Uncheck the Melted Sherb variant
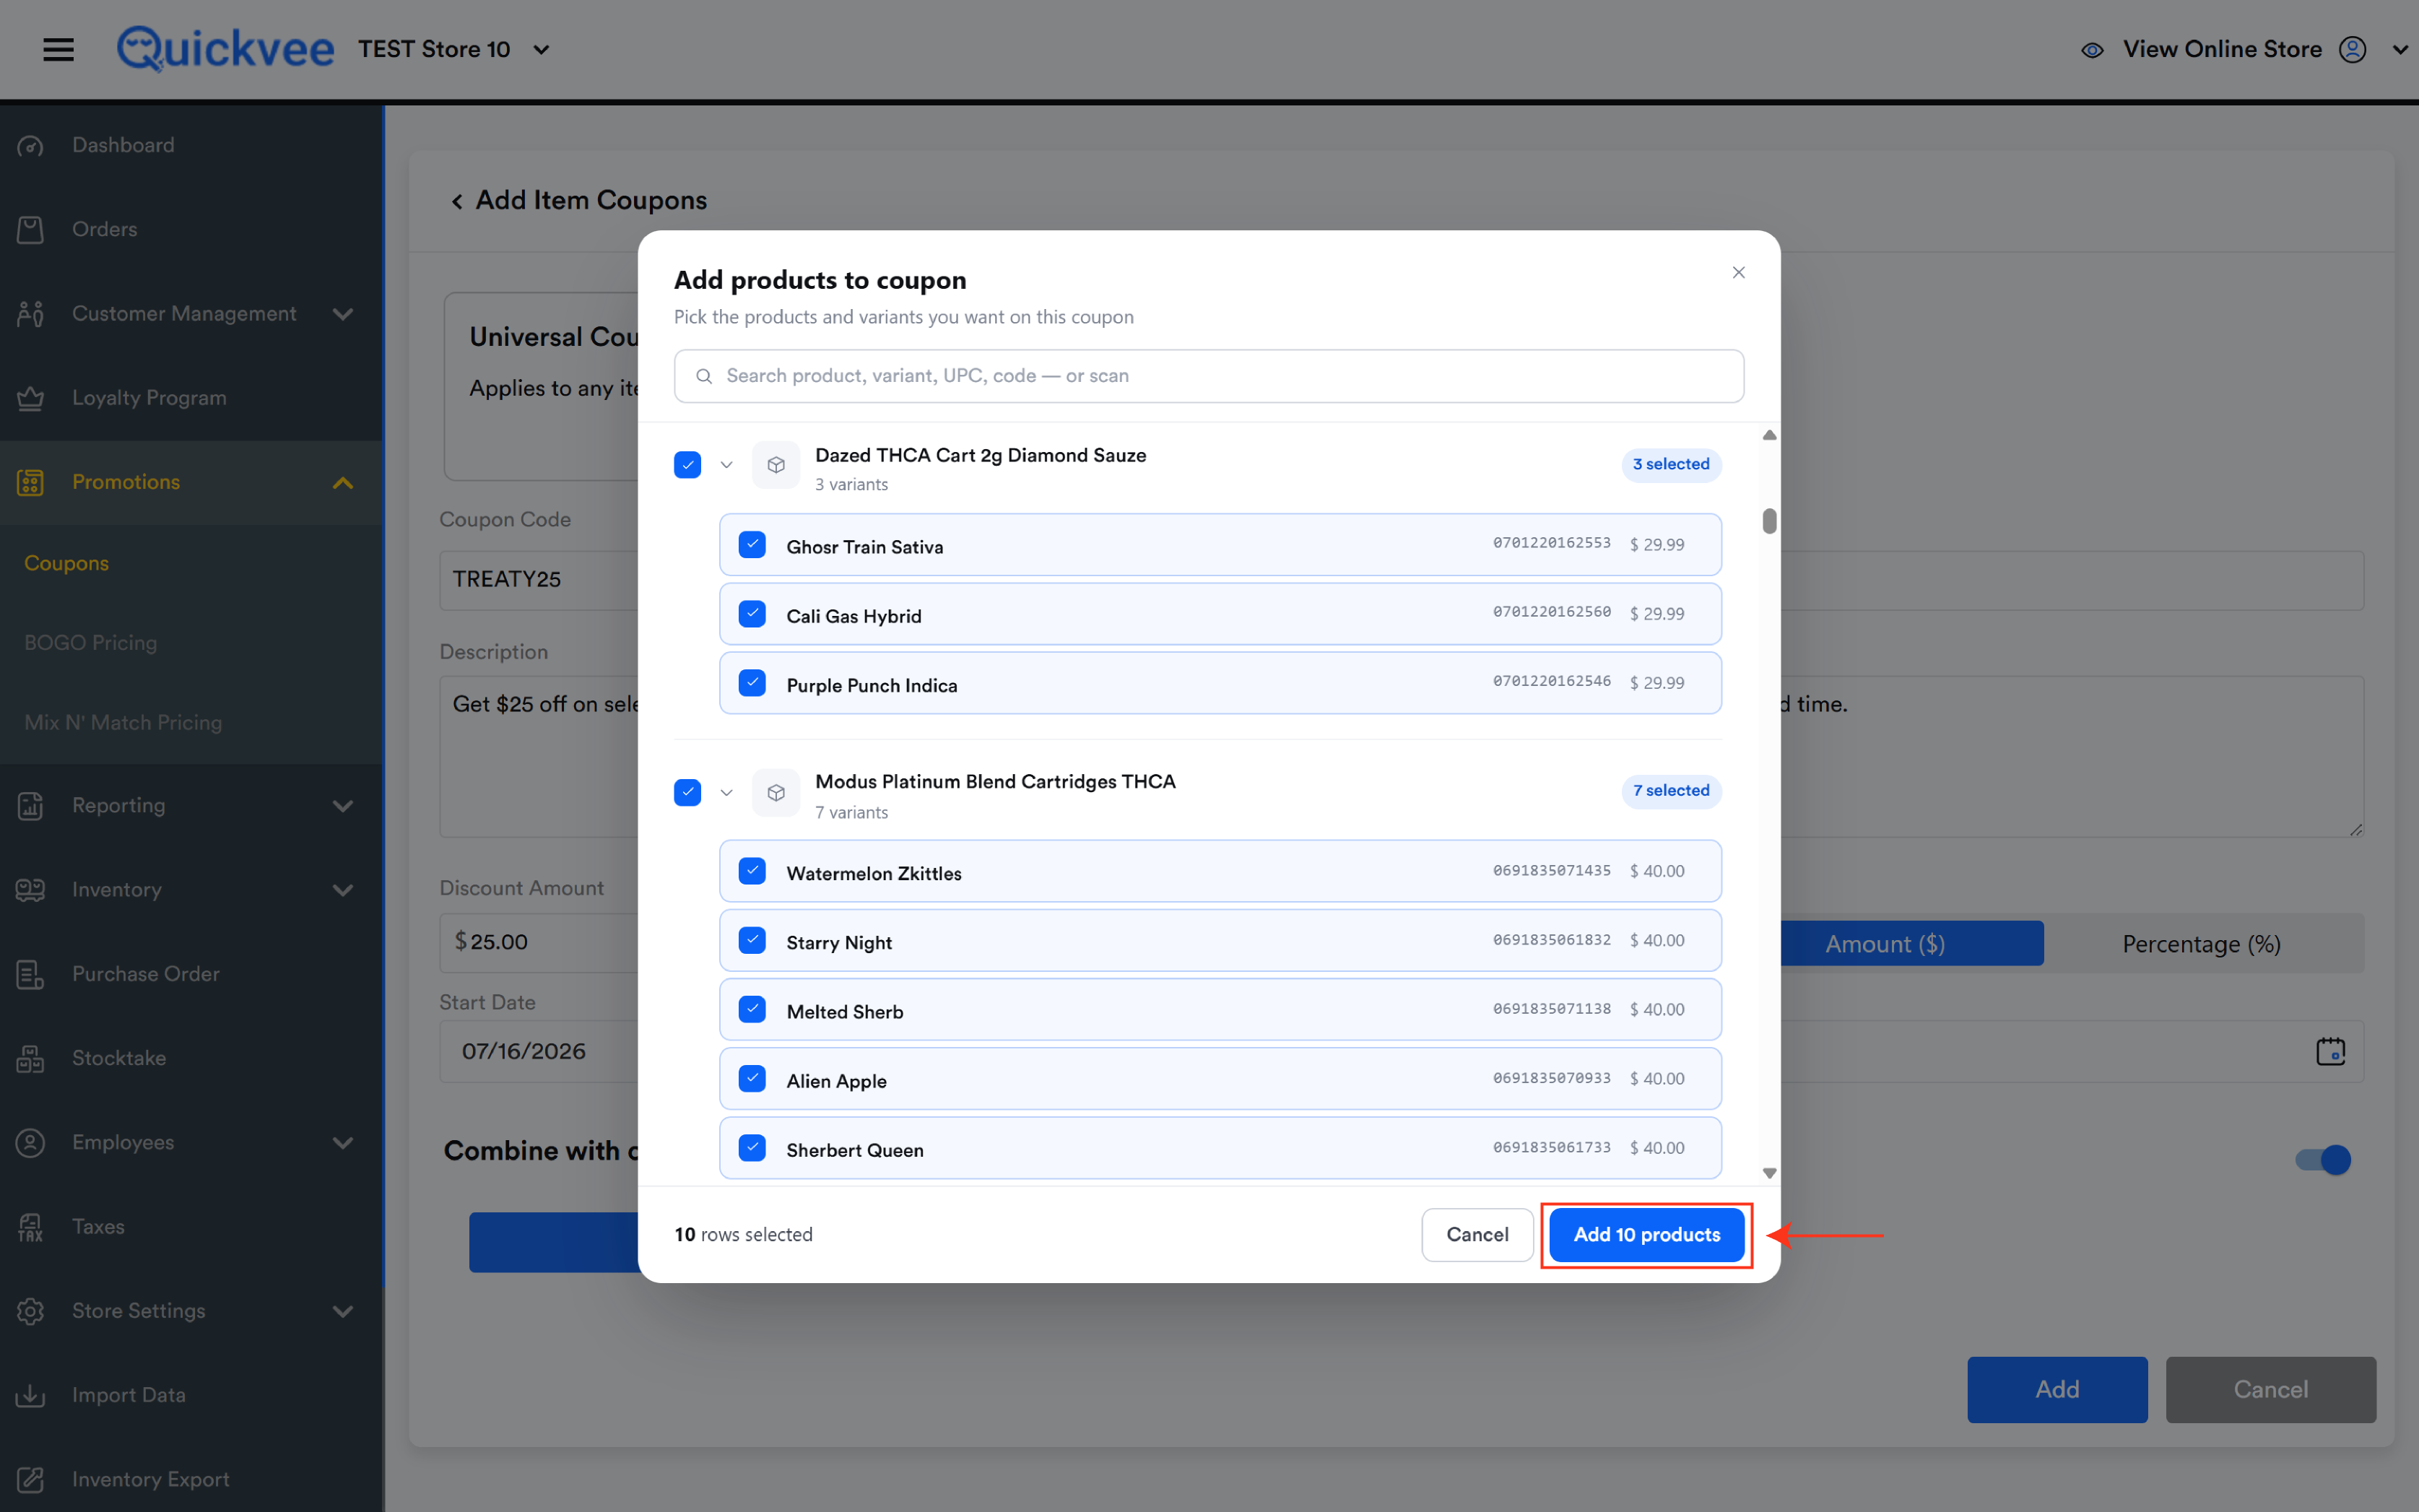This screenshot has height=1512, width=2419. 752,1009
